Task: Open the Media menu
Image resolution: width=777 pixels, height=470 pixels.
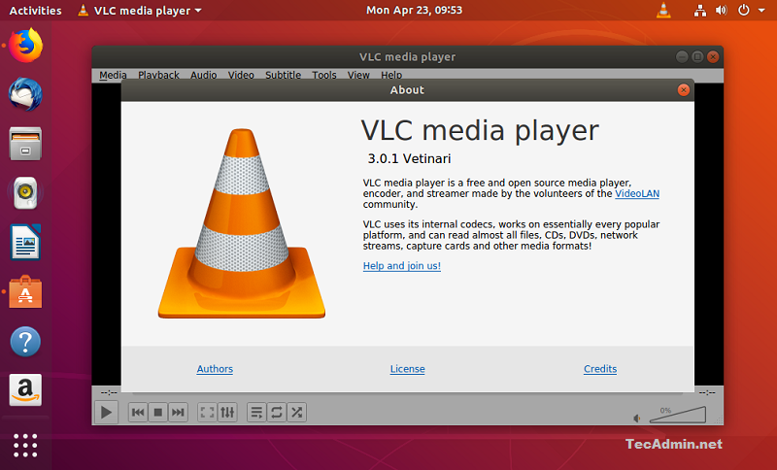Action: (113, 76)
